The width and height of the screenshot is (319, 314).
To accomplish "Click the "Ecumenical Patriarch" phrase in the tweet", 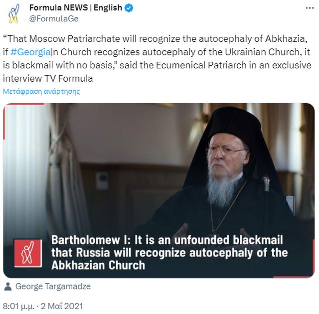I will 201,65.
